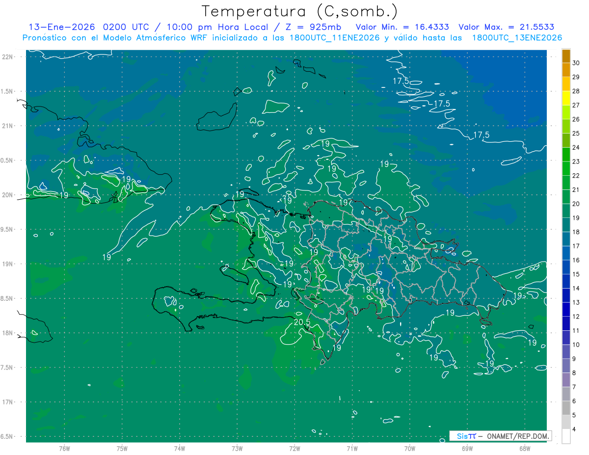The width and height of the screenshot is (589, 455).
Task: Click the 'Valor Min. = 16.4333' text
Action: tap(402, 27)
